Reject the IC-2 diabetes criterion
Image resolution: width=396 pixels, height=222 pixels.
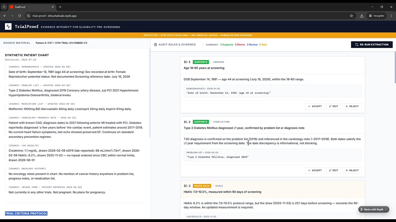tap(352, 170)
